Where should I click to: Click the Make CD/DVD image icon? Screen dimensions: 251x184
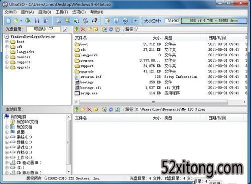pos(59,21)
